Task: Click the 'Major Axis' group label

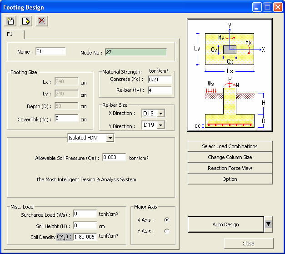Action: click(x=145, y=207)
